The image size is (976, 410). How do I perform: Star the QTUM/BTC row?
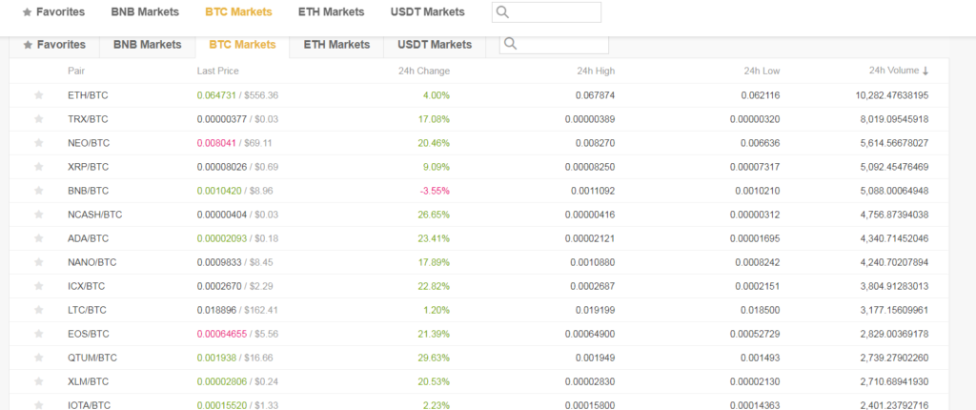(x=39, y=358)
